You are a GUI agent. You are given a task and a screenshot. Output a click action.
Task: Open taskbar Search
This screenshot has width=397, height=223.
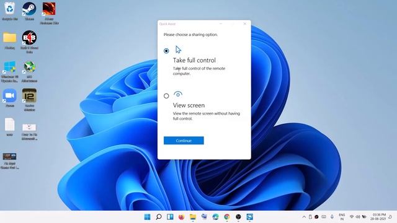point(159,217)
